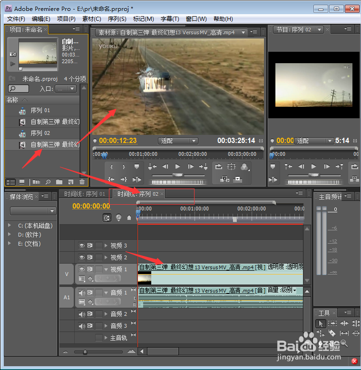Image resolution: width=361 pixels, height=370 pixels.
Task: Select the Track Select tool
Action: coord(332,323)
